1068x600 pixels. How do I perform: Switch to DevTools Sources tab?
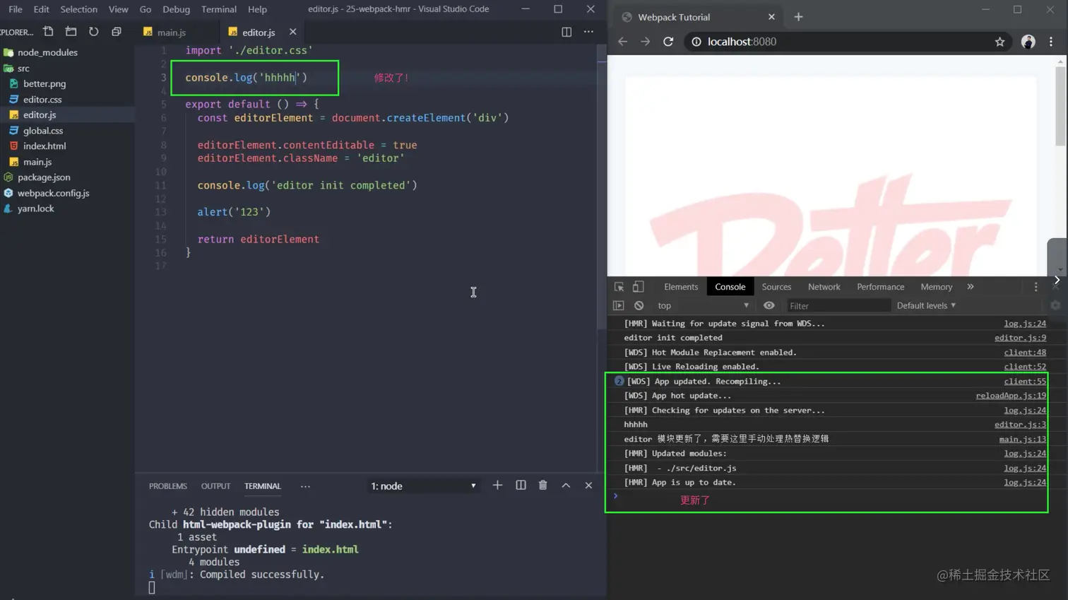coord(776,287)
